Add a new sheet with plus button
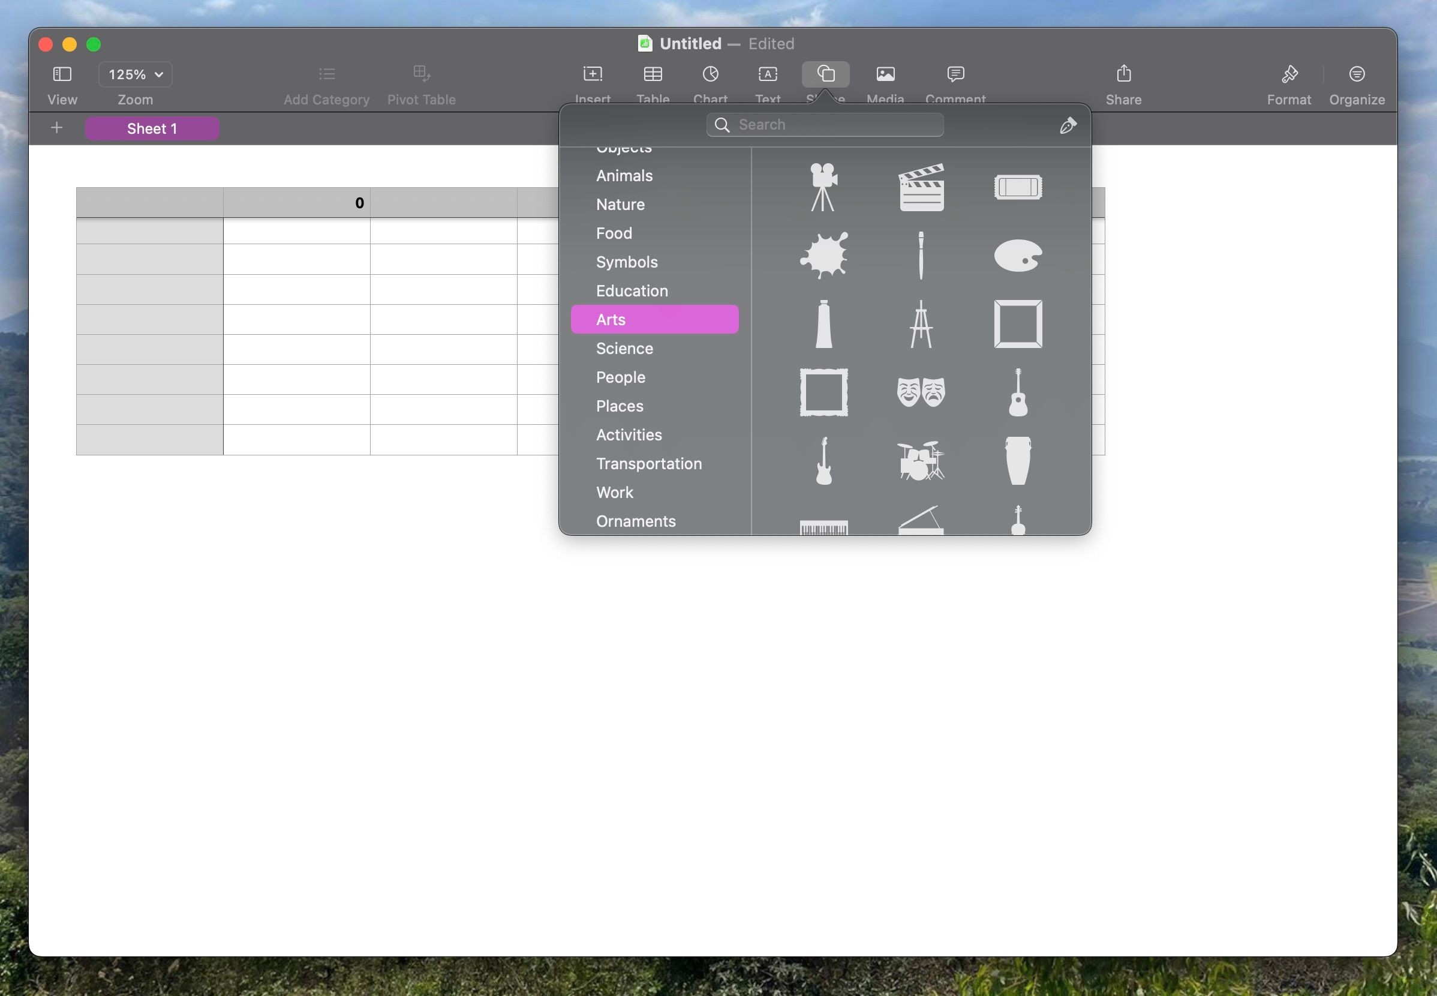 pyautogui.click(x=57, y=128)
